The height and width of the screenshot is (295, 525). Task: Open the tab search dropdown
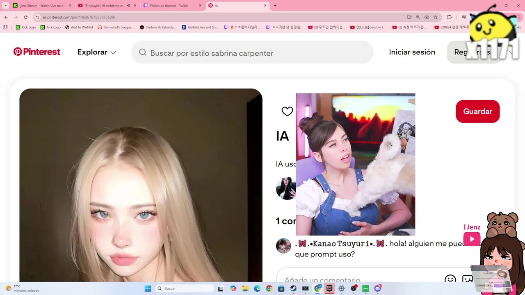[5, 6]
